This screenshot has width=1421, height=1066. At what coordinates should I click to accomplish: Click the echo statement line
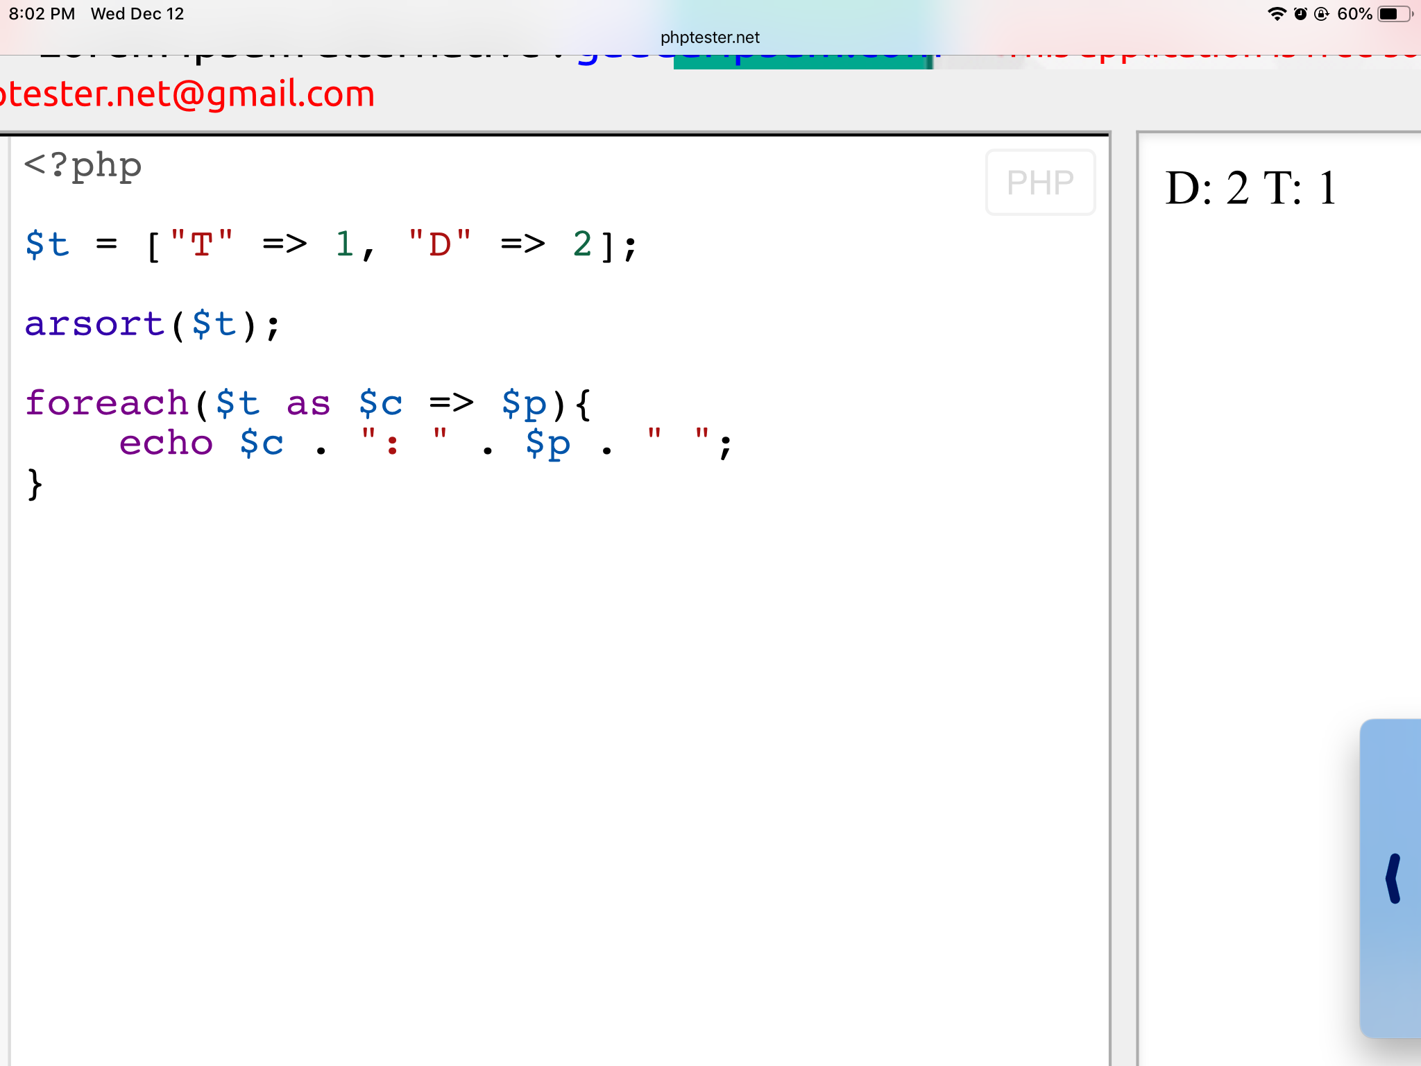coord(425,443)
